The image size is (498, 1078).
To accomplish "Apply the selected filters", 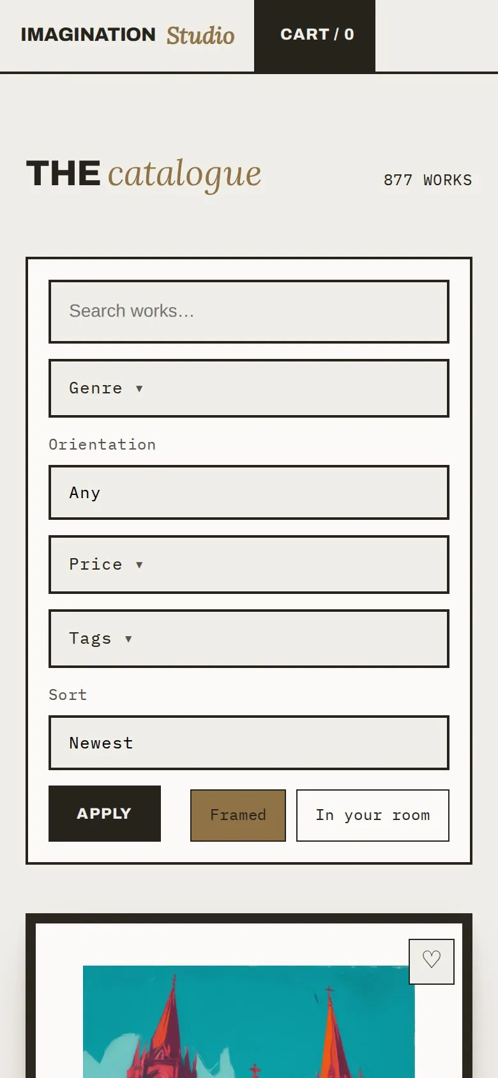I will [x=105, y=814].
